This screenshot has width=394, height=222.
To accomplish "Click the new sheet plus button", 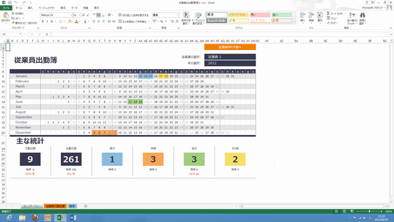I will [x=86, y=206].
